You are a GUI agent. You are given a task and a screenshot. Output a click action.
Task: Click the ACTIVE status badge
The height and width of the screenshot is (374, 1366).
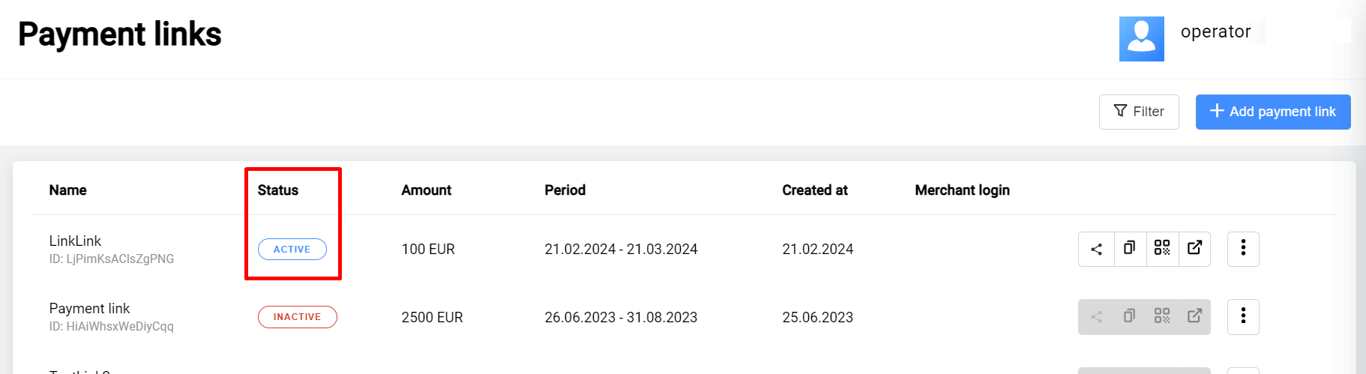(292, 250)
